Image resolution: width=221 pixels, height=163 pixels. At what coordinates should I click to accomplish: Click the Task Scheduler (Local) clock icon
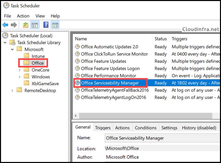[x=5, y=35]
